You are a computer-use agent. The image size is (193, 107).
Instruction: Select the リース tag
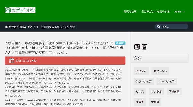[x=140, y=92]
